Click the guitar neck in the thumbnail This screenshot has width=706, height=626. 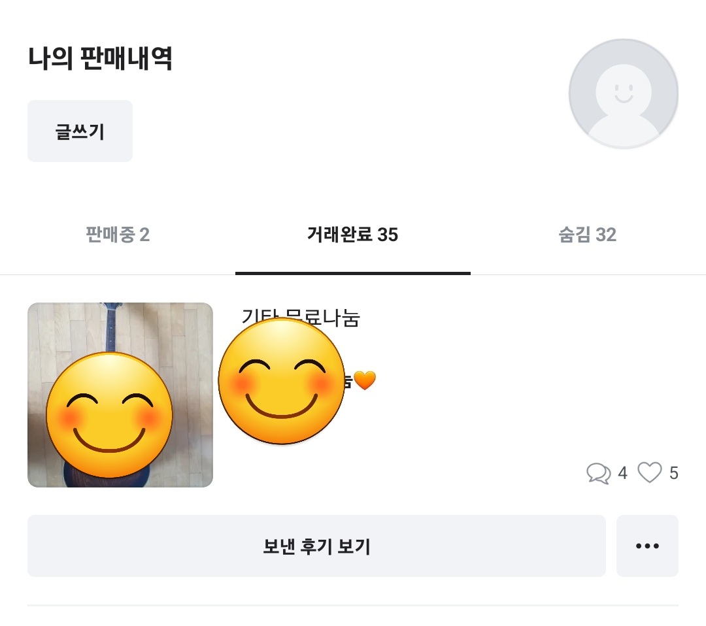coord(112,327)
